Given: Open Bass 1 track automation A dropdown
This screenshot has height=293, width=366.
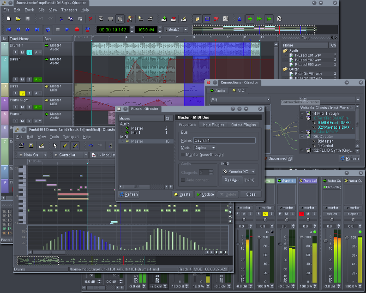Looking at the screenshot, I should pos(37,79).
